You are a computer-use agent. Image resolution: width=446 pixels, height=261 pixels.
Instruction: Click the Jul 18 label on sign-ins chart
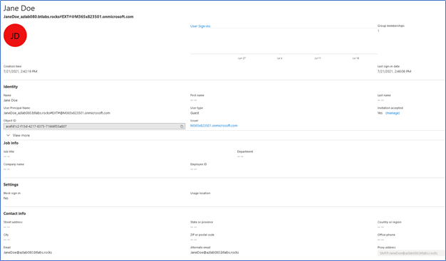click(x=356, y=58)
